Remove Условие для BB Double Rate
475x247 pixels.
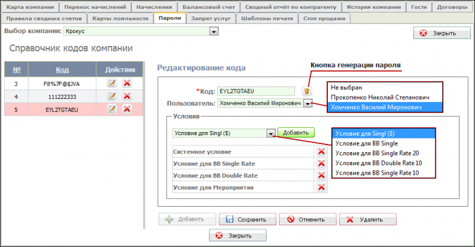pyautogui.click(x=321, y=175)
